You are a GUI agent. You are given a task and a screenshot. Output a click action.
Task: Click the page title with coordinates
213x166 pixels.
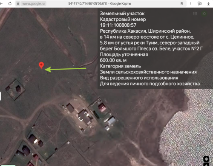[x=100, y=3]
